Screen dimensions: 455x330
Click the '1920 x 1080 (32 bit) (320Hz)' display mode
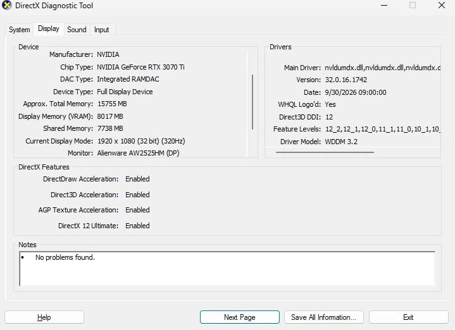141,141
